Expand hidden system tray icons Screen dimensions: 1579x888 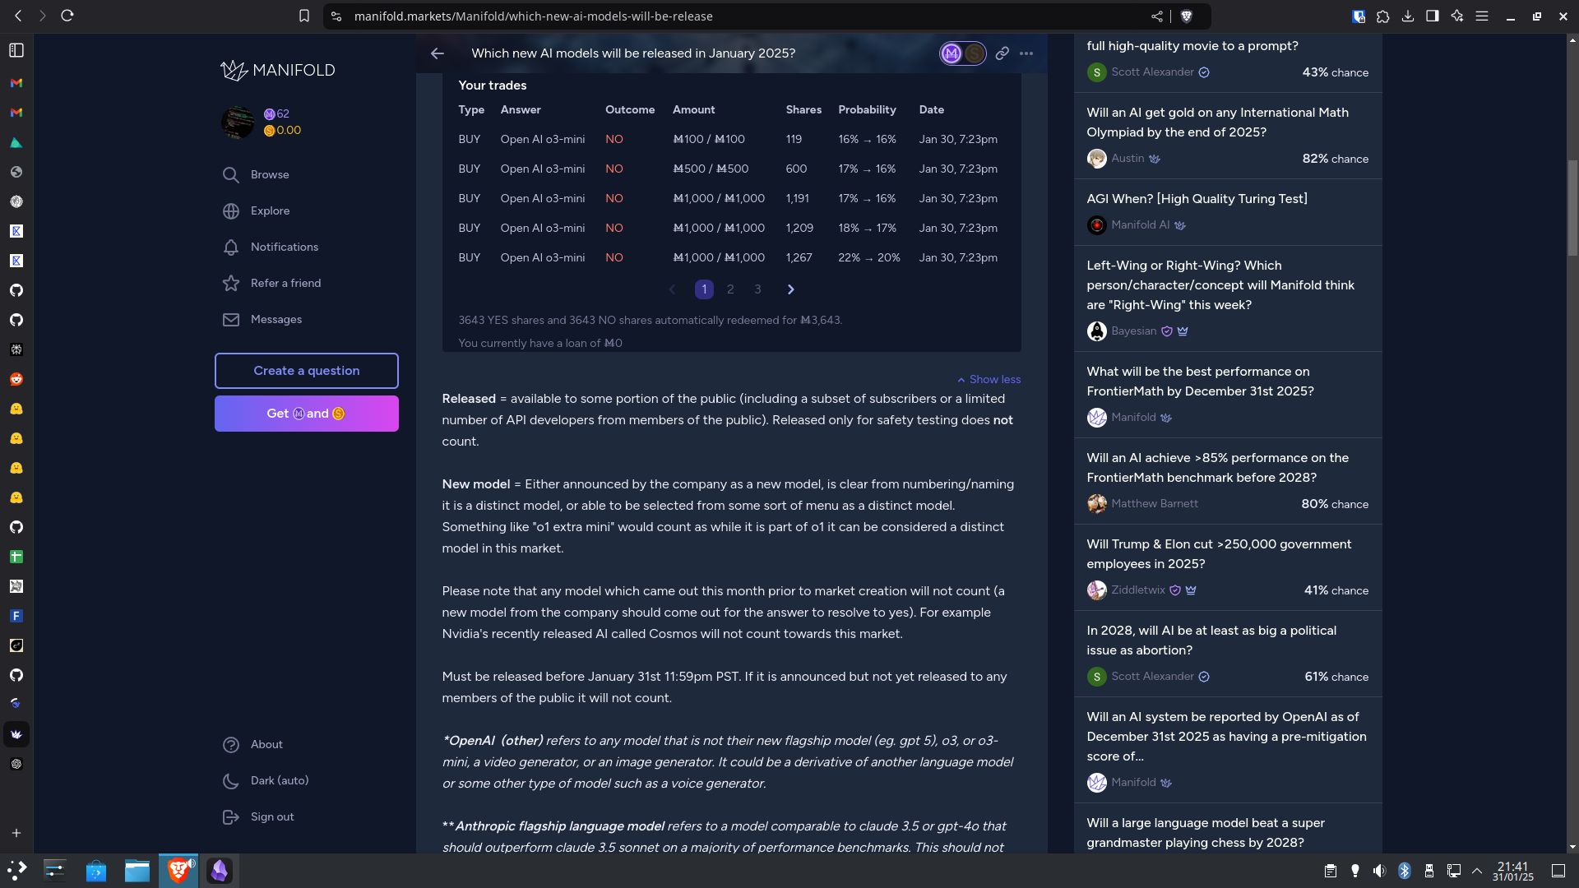pos(1477,871)
